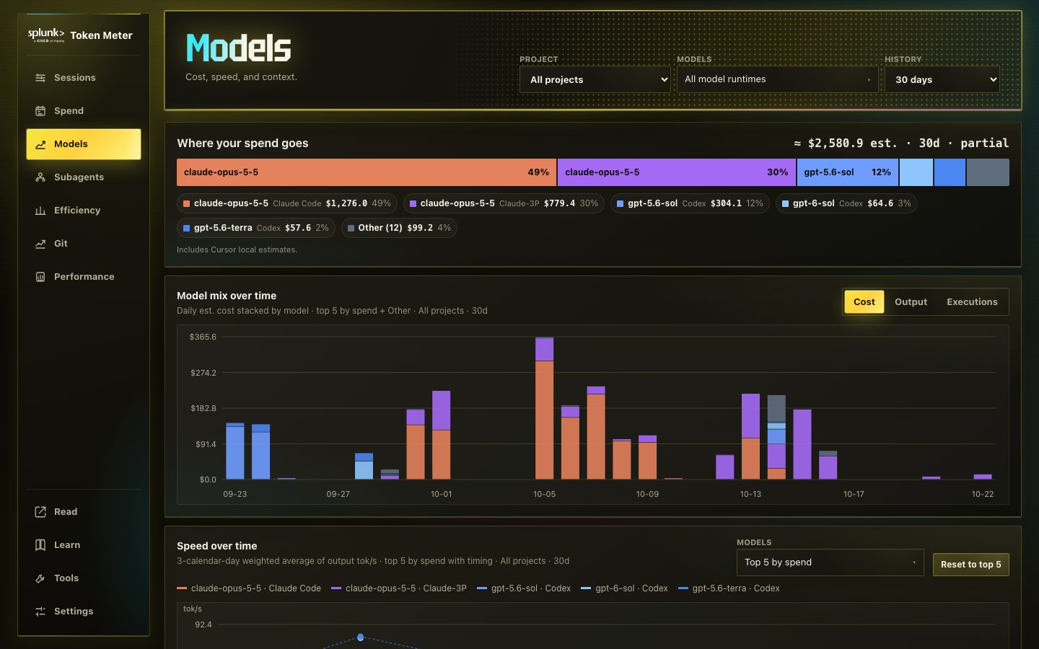Open the History dropdown showing 30 days
This screenshot has height=649, width=1039.
click(942, 79)
